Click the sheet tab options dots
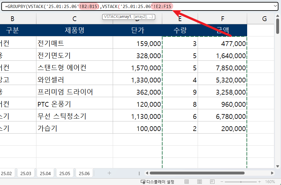The image size is (281, 185). point(139,173)
